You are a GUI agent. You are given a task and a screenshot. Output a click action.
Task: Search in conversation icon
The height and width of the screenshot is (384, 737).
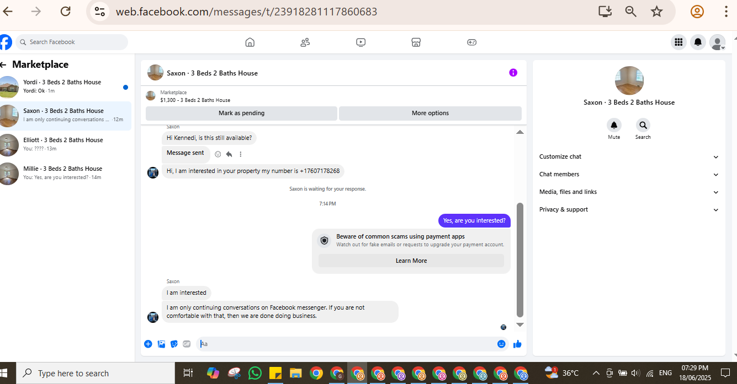click(x=643, y=125)
